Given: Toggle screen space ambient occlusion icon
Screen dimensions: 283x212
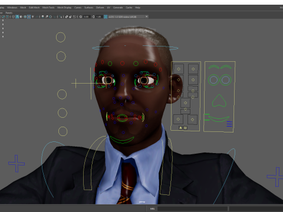Looking at the screenshot, I should [42, 16].
